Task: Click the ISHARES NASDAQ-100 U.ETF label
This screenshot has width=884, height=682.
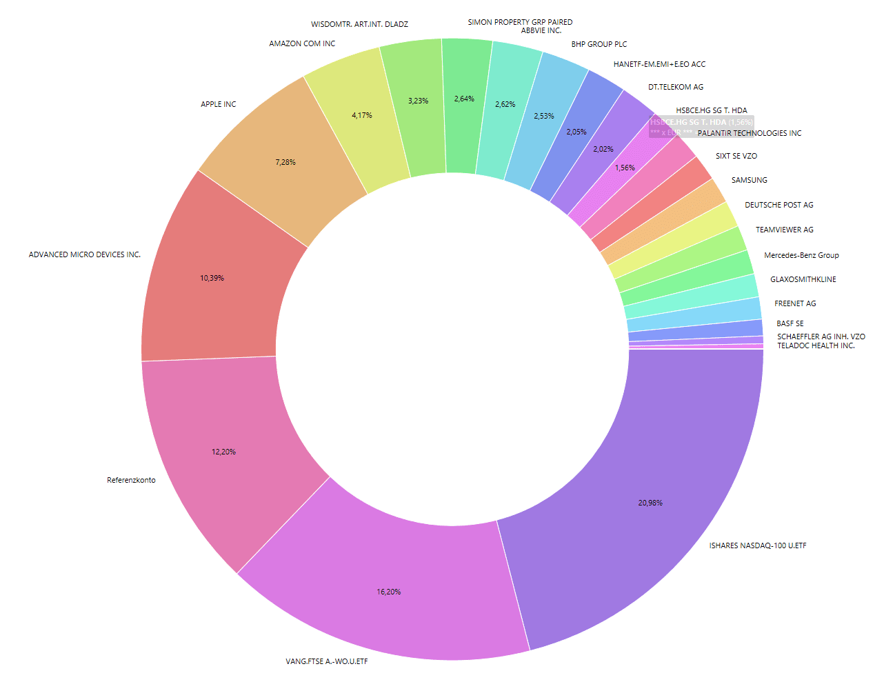Action: point(758,545)
